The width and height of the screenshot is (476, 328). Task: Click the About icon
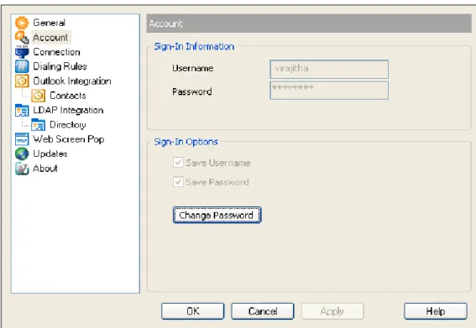click(22, 169)
